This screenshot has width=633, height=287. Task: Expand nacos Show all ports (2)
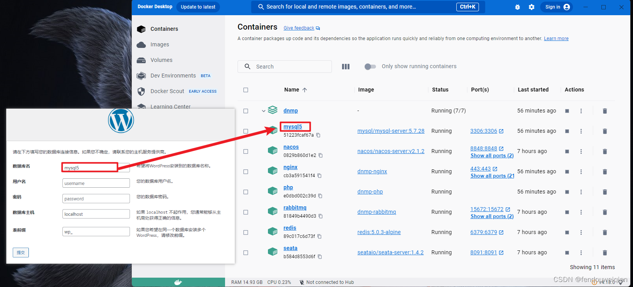click(x=492, y=155)
